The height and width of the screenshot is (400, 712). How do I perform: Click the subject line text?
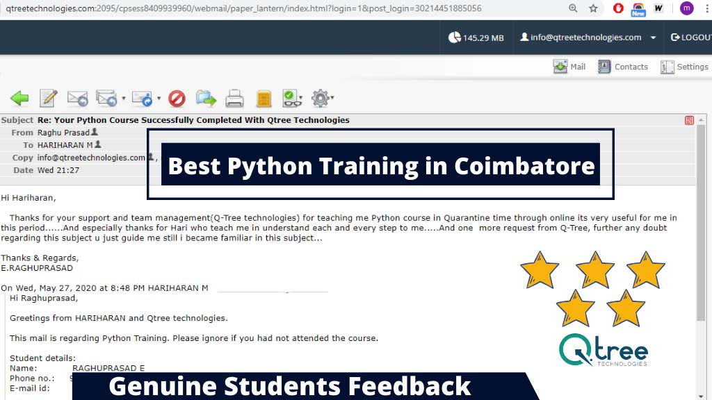tap(193, 120)
